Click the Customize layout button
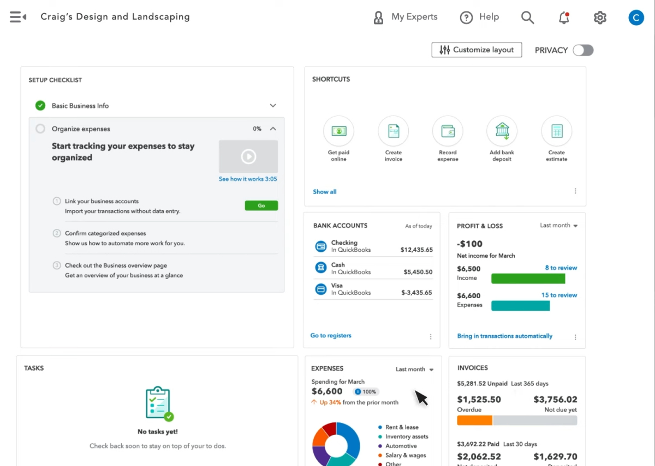Screen dimensions: 655x466 click(x=477, y=50)
